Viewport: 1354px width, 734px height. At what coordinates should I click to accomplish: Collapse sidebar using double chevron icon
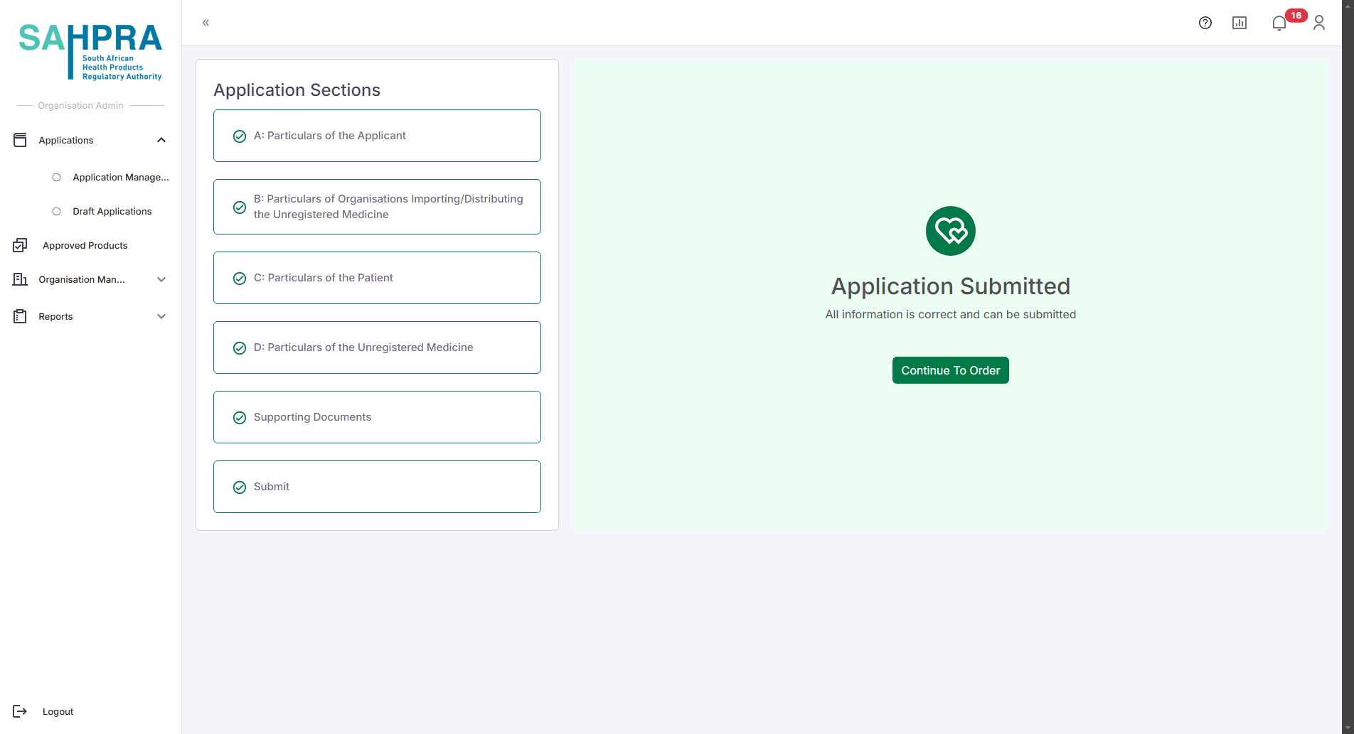click(206, 23)
